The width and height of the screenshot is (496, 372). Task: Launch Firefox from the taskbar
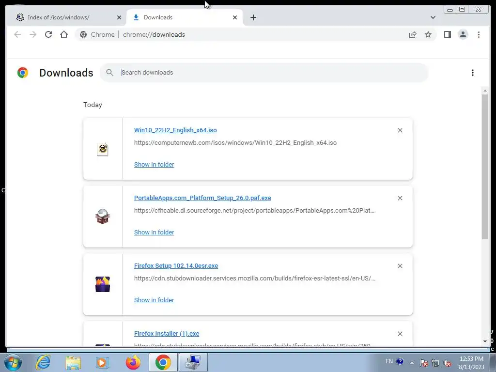pyautogui.click(x=133, y=362)
